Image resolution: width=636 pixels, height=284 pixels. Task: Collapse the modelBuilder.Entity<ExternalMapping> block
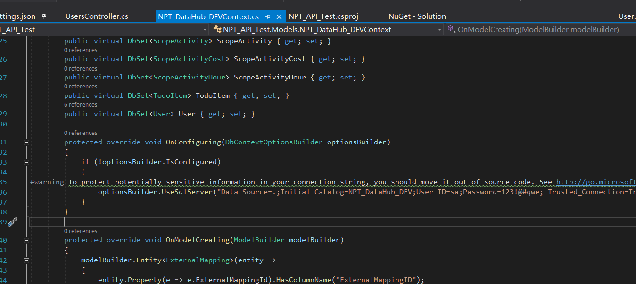(x=26, y=260)
